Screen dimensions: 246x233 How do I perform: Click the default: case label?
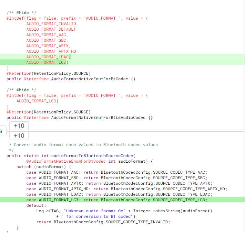36,205
